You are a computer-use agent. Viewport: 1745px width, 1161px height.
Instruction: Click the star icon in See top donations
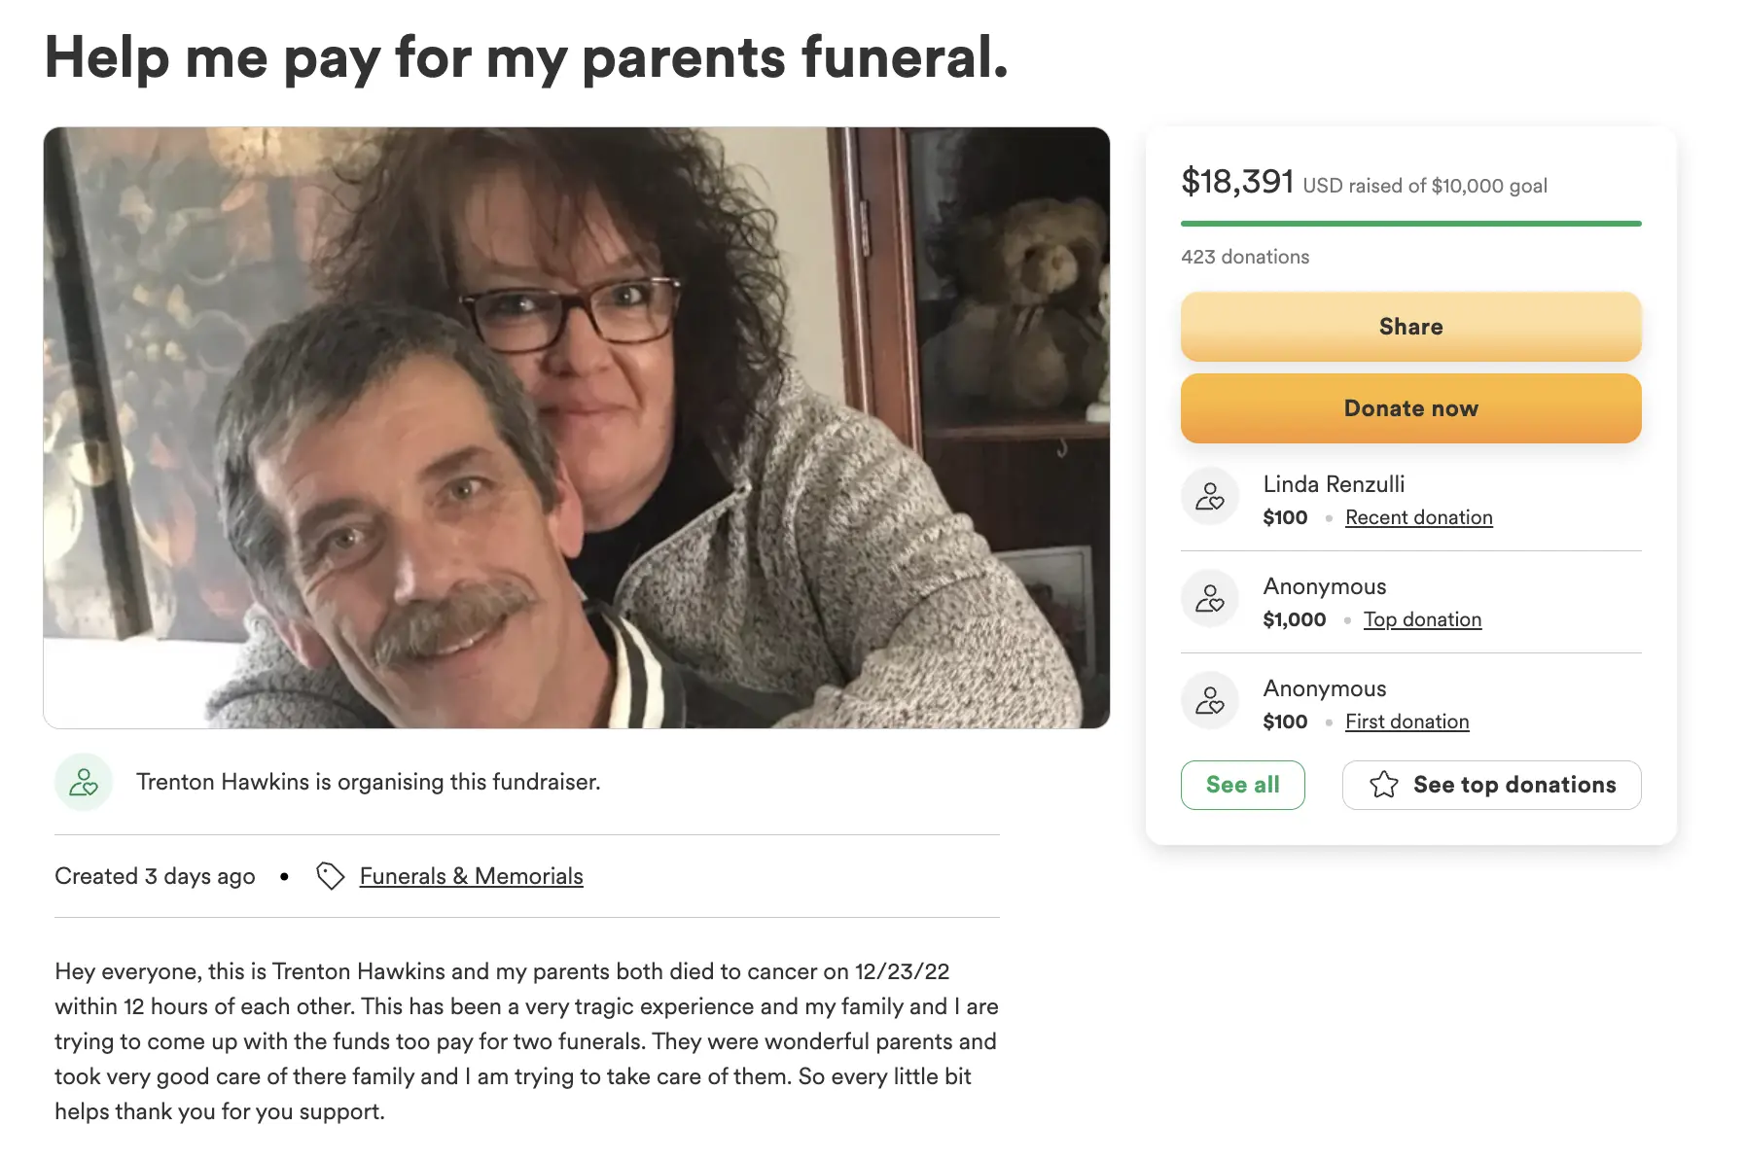pyautogui.click(x=1384, y=785)
